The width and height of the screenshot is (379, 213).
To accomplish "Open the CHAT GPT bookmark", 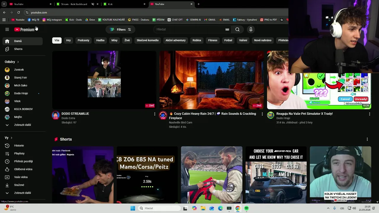I will point(175,20).
